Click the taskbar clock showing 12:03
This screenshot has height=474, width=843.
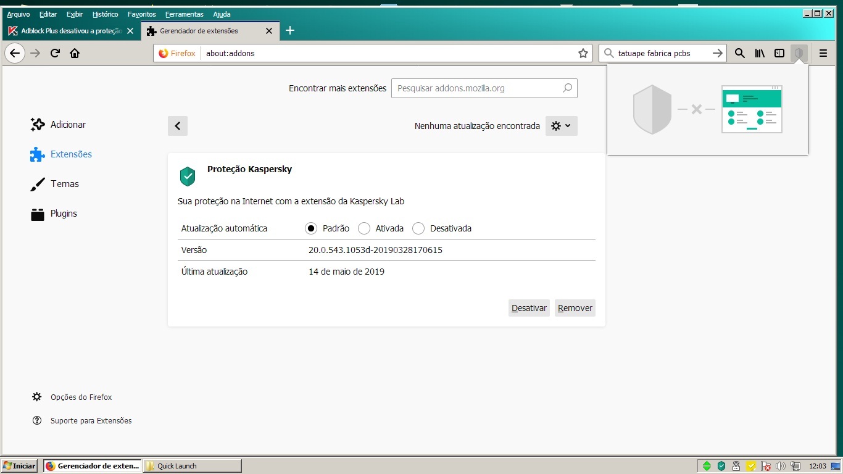tap(817, 466)
